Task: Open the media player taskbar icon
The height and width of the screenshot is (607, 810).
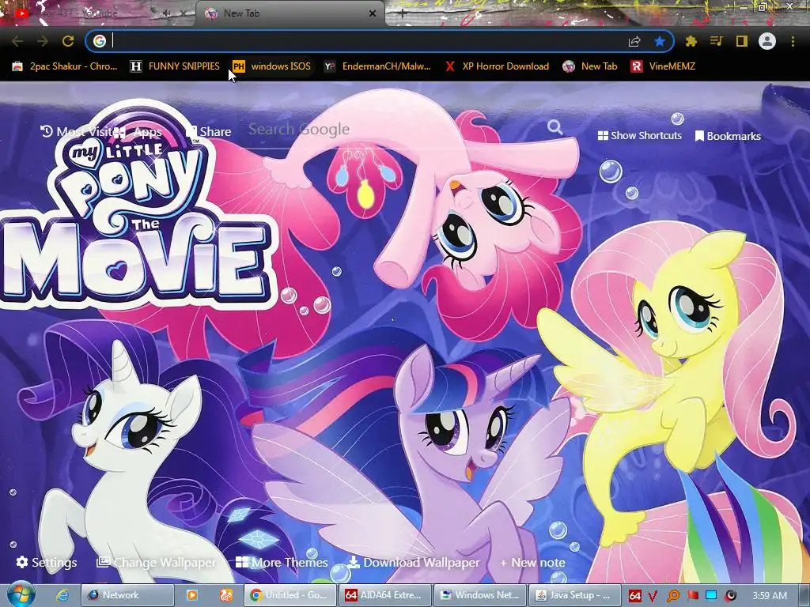Action: click(x=191, y=595)
